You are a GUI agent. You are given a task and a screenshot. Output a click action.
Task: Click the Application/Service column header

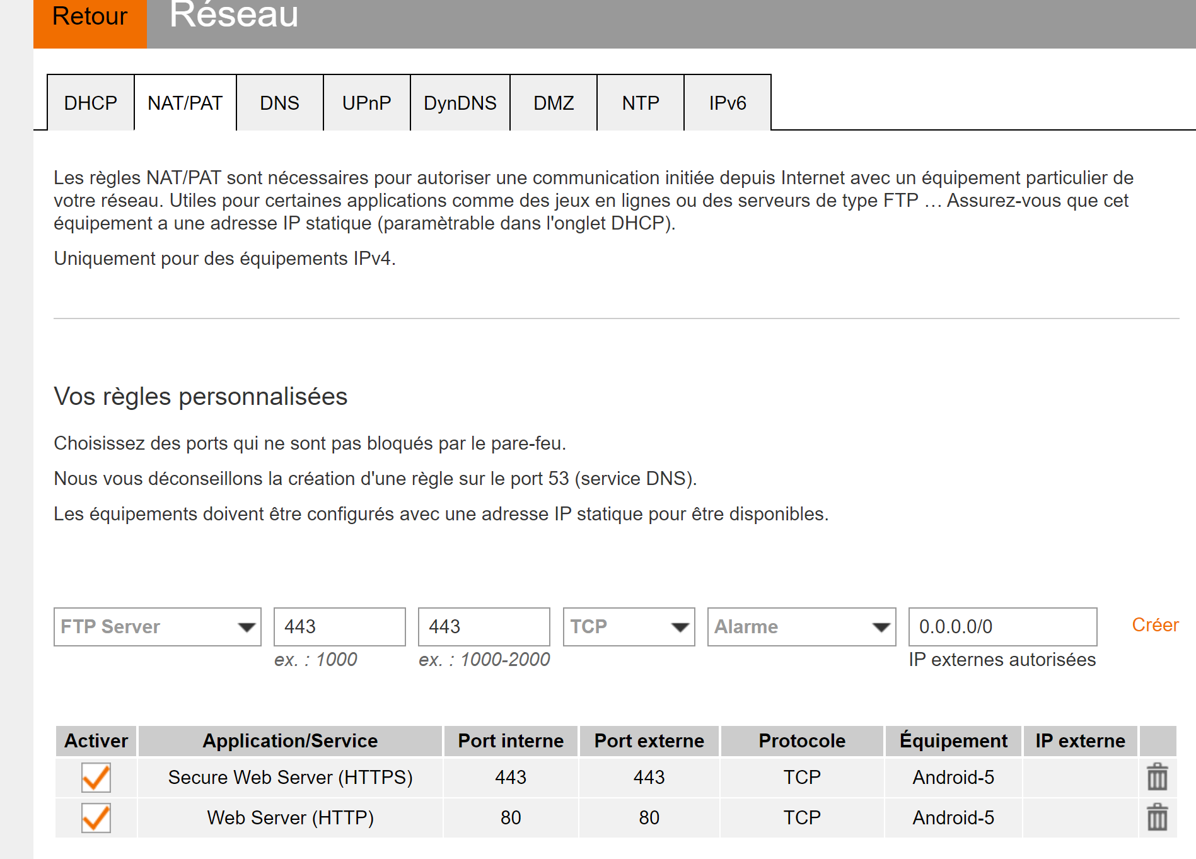[x=290, y=741]
